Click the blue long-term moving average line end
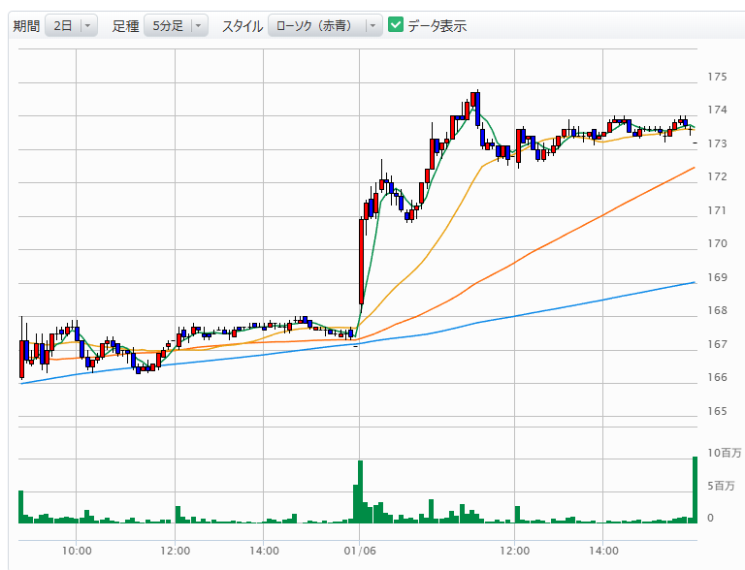 click(693, 283)
